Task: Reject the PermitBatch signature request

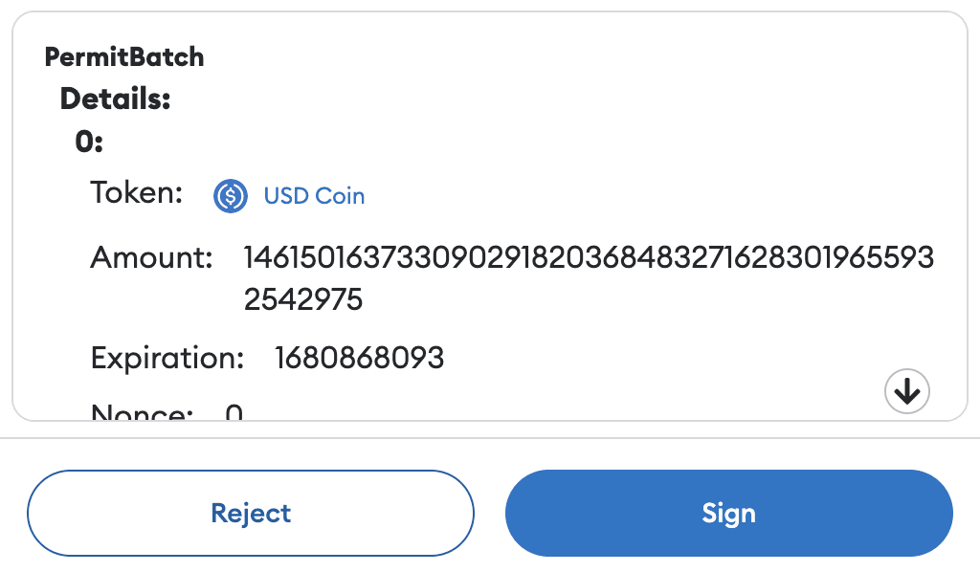Action: pos(251,513)
